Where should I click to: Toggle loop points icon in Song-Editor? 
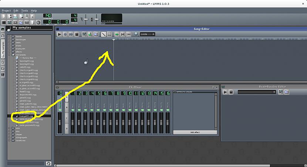tap(123, 34)
